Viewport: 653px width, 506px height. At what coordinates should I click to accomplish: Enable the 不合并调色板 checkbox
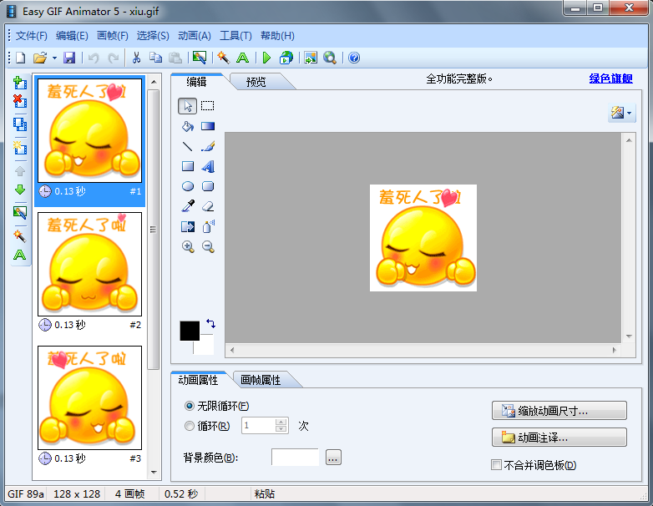point(496,465)
